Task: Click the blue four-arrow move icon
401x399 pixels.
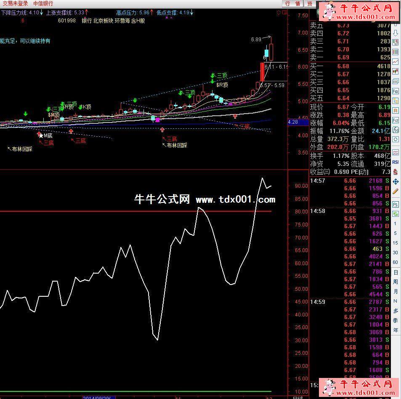Action: coord(396,181)
